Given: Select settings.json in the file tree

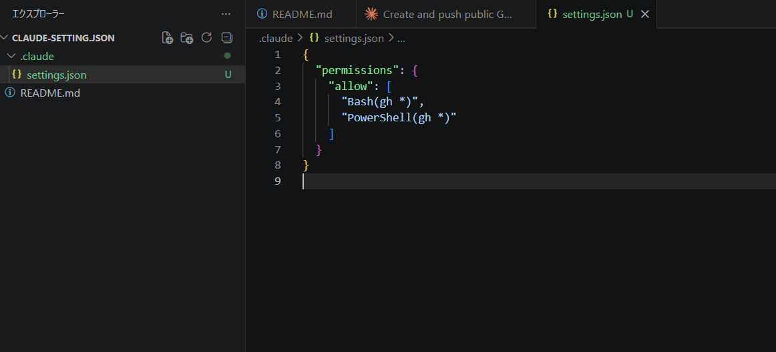Looking at the screenshot, I should pos(122,75).
